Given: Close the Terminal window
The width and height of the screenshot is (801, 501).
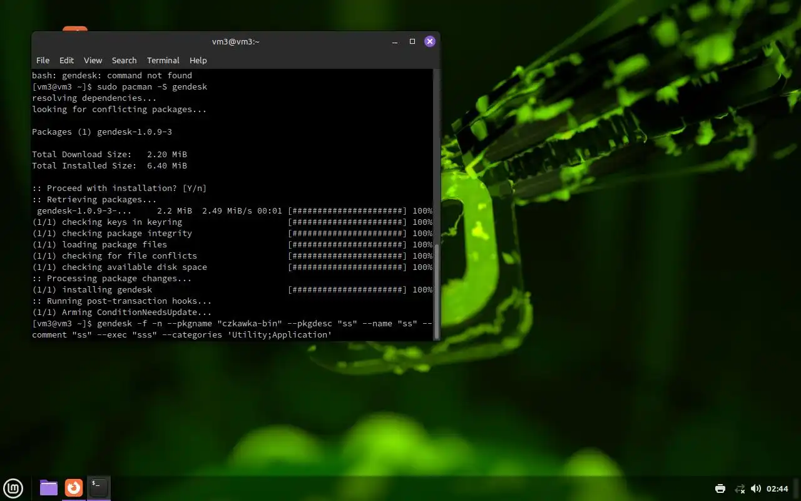Looking at the screenshot, I should pos(430,41).
